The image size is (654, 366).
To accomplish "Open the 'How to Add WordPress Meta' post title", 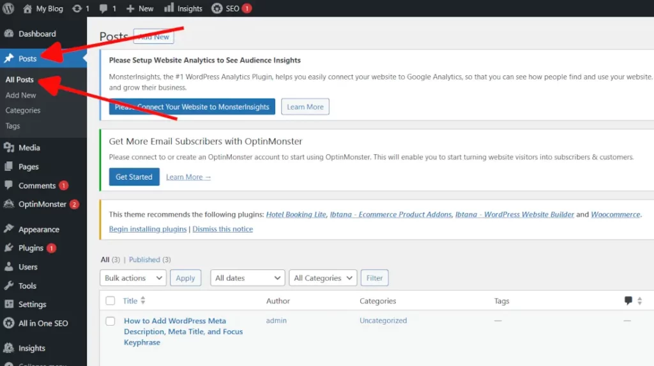I will point(183,332).
